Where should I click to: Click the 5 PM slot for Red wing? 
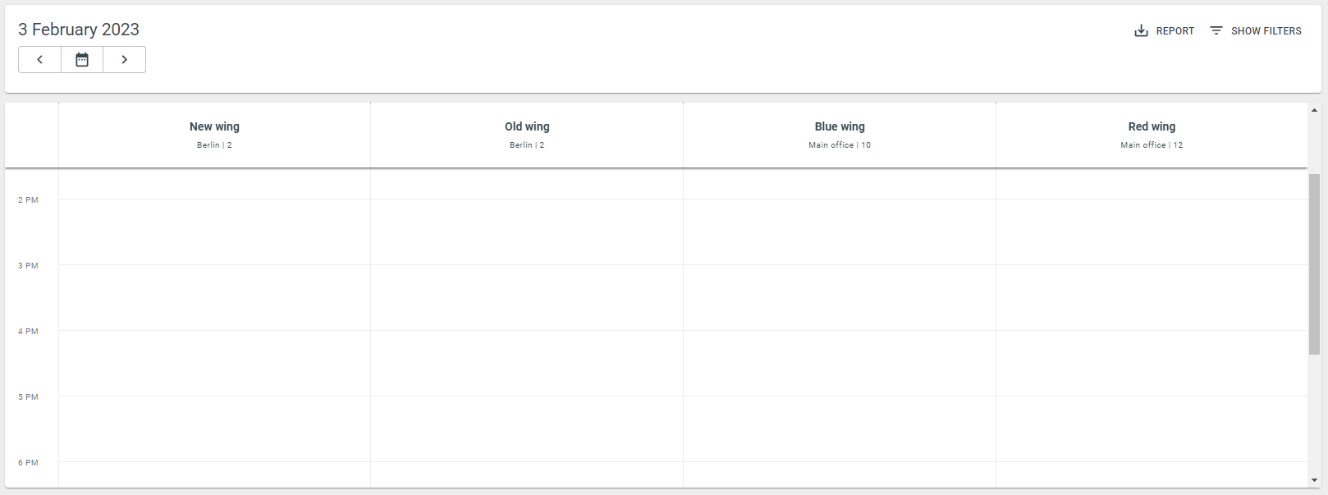click(1152, 429)
